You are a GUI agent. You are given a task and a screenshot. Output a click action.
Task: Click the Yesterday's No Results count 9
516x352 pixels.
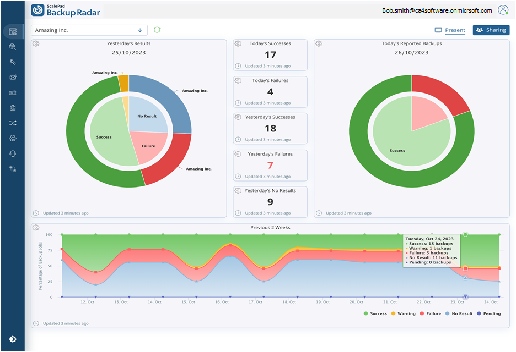(270, 202)
